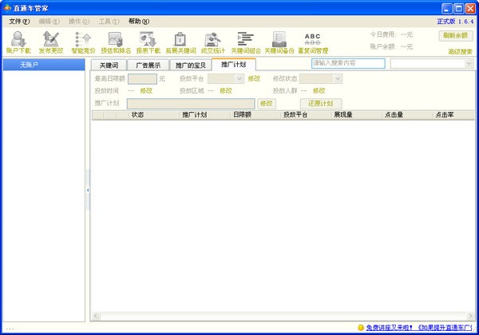This screenshot has width=479, height=335.
Task: Open the 关键词组合 tool
Action: point(246,42)
